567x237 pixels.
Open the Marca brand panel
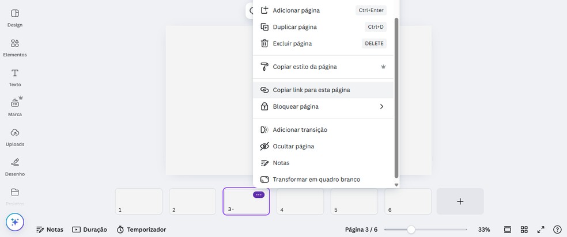click(15, 107)
